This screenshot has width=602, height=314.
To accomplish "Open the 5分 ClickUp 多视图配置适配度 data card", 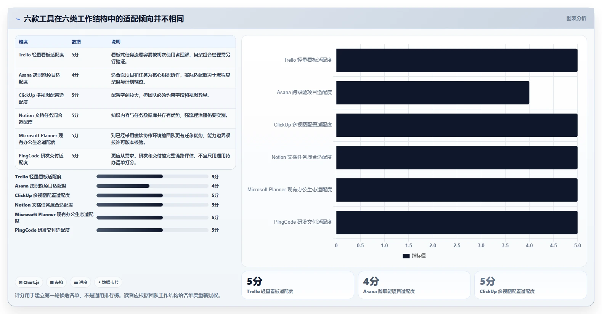I will [x=531, y=285].
